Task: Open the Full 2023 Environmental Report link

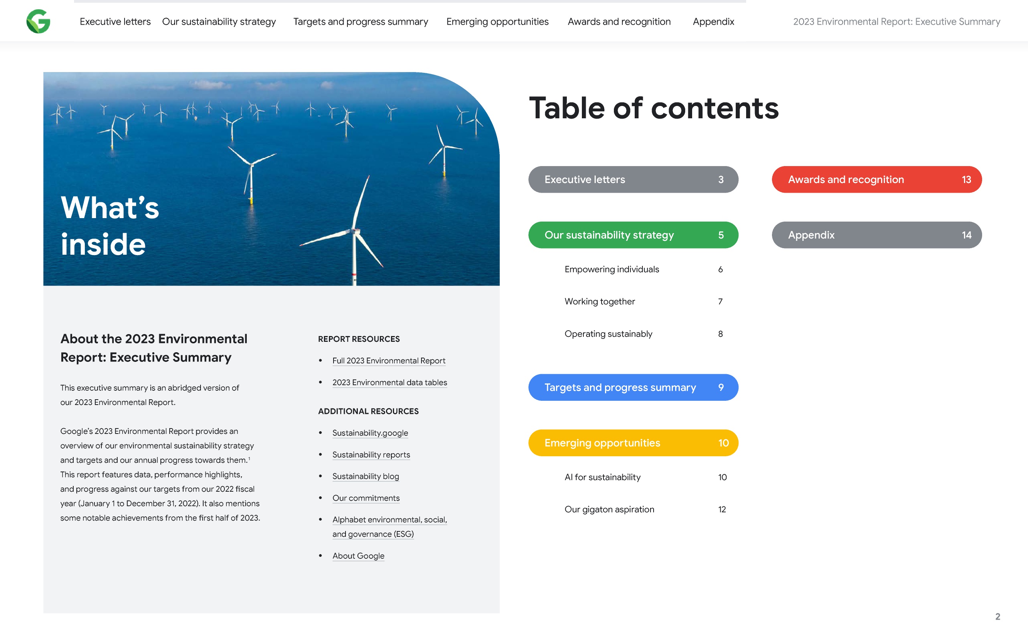Action: tap(389, 360)
